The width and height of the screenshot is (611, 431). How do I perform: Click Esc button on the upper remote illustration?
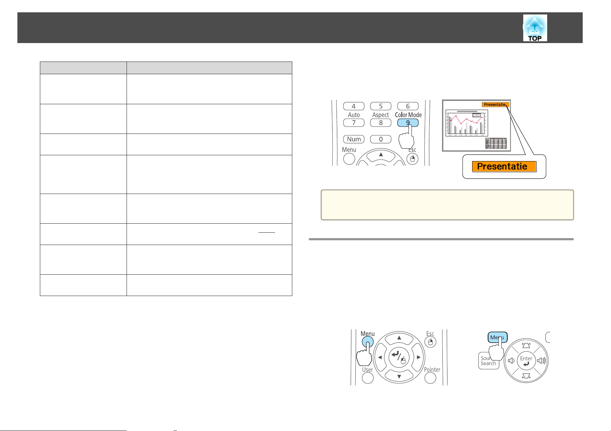[413, 158]
